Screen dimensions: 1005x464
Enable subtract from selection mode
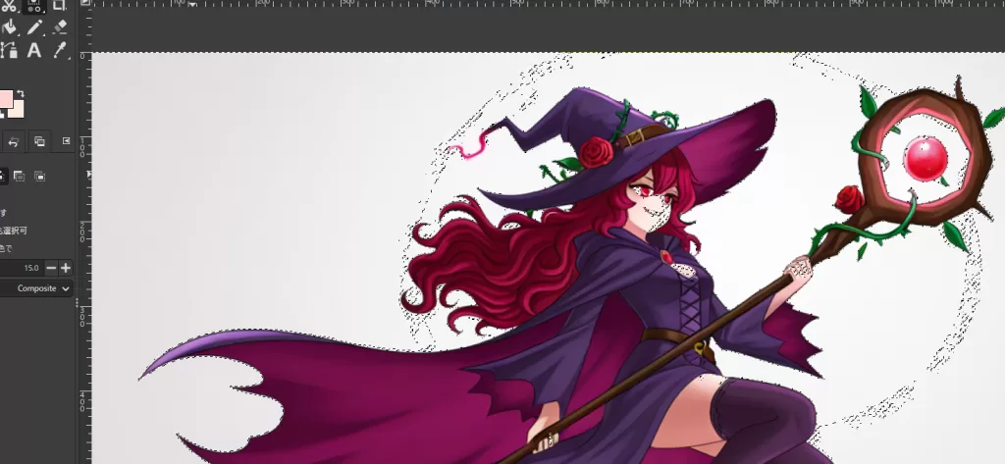20,176
